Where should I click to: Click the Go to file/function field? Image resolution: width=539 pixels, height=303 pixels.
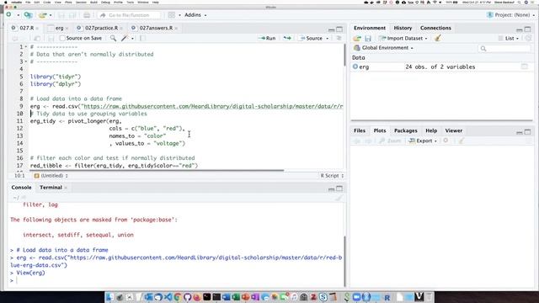129,15
